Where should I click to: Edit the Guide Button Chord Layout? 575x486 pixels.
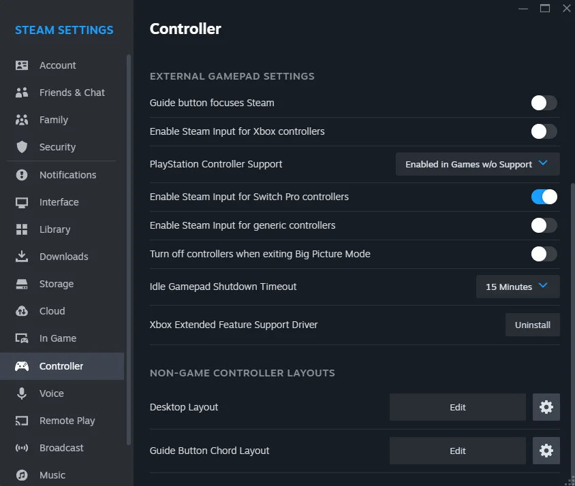coord(458,451)
